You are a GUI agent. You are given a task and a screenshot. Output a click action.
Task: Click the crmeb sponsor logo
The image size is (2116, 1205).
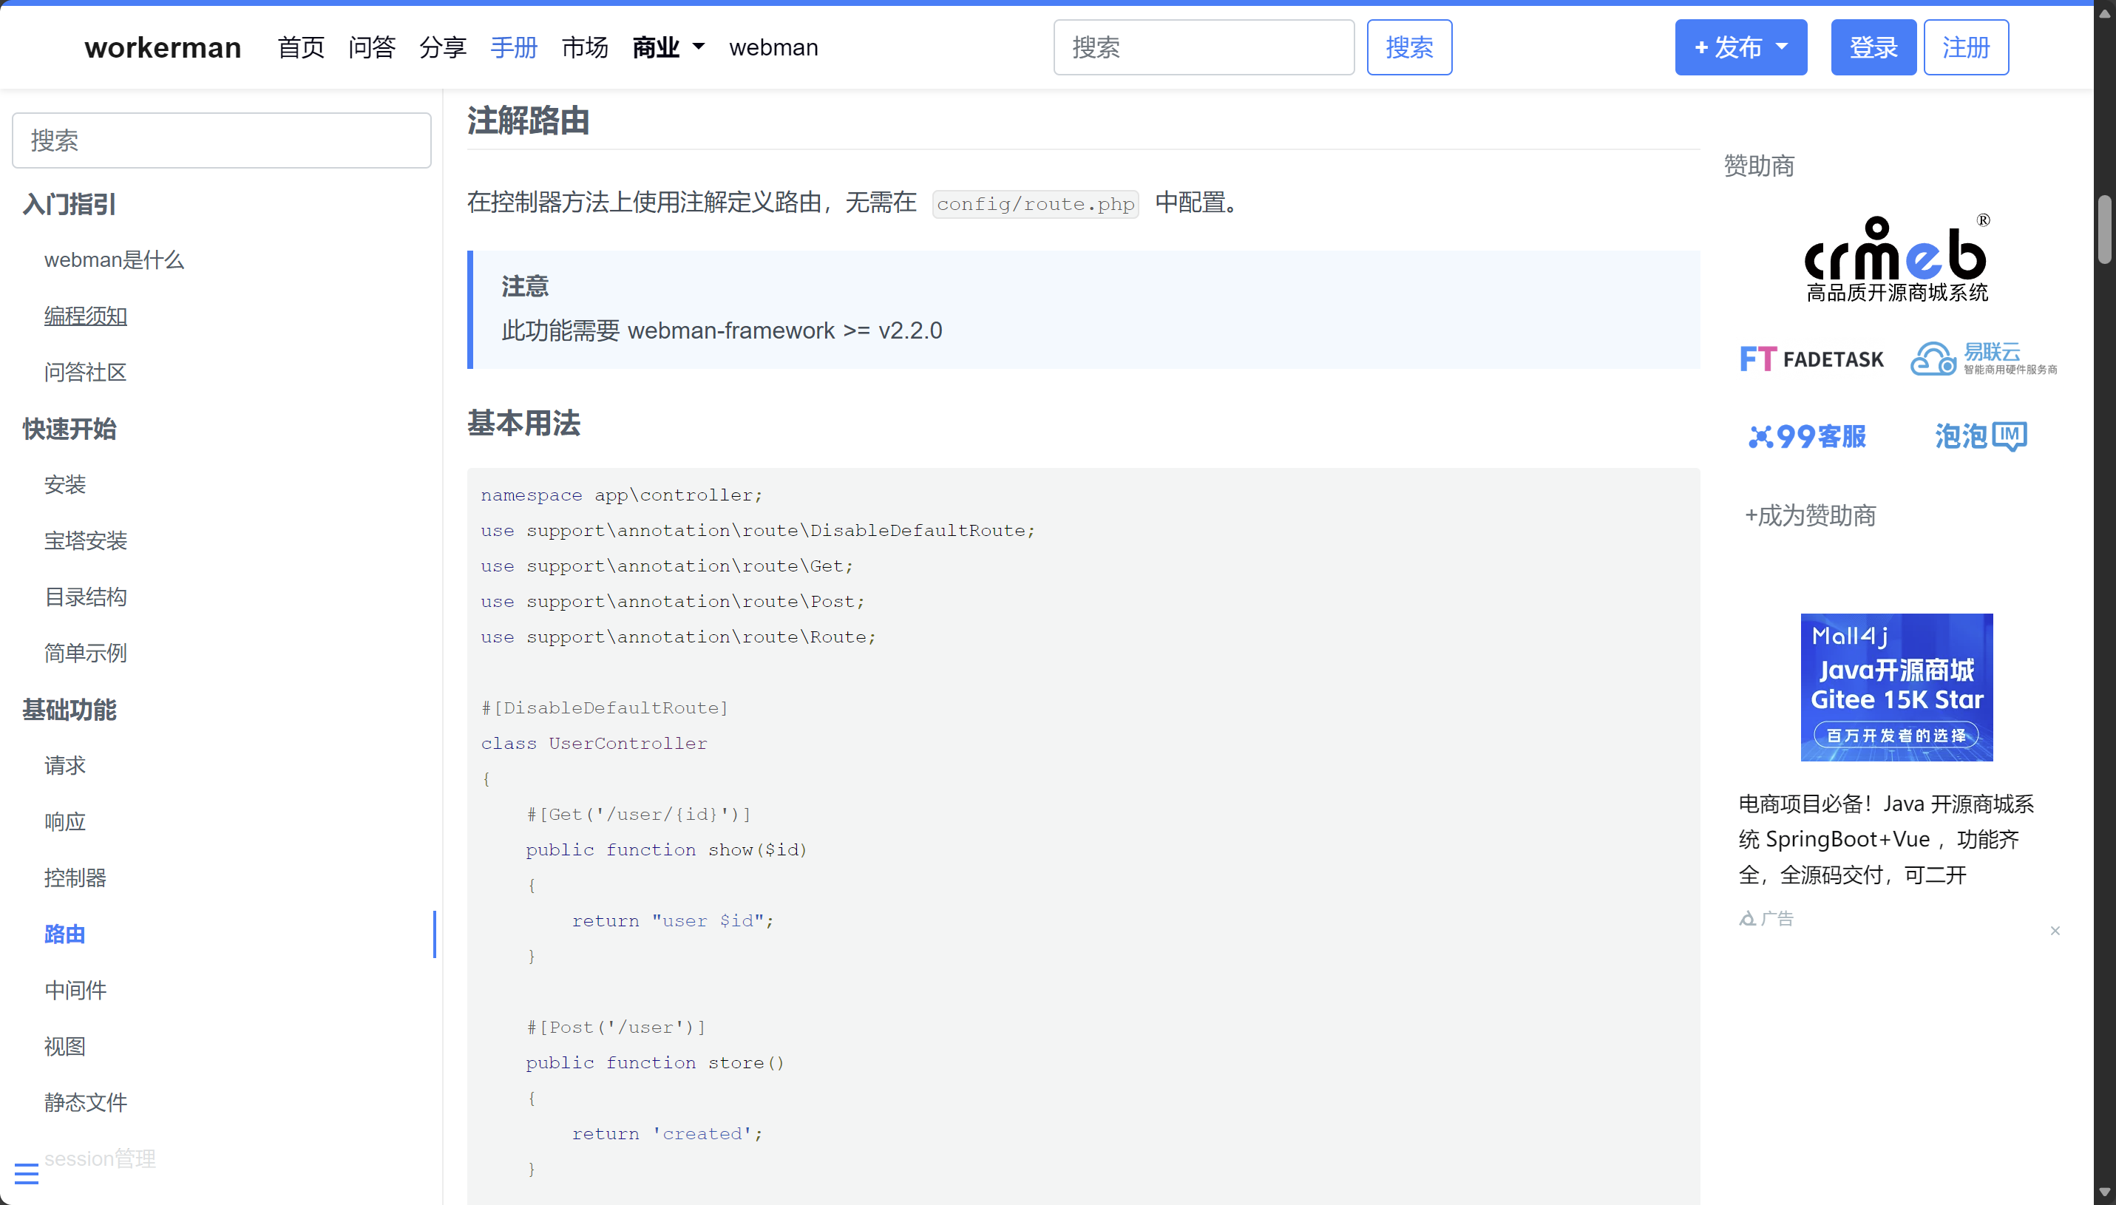coord(1896,259)
